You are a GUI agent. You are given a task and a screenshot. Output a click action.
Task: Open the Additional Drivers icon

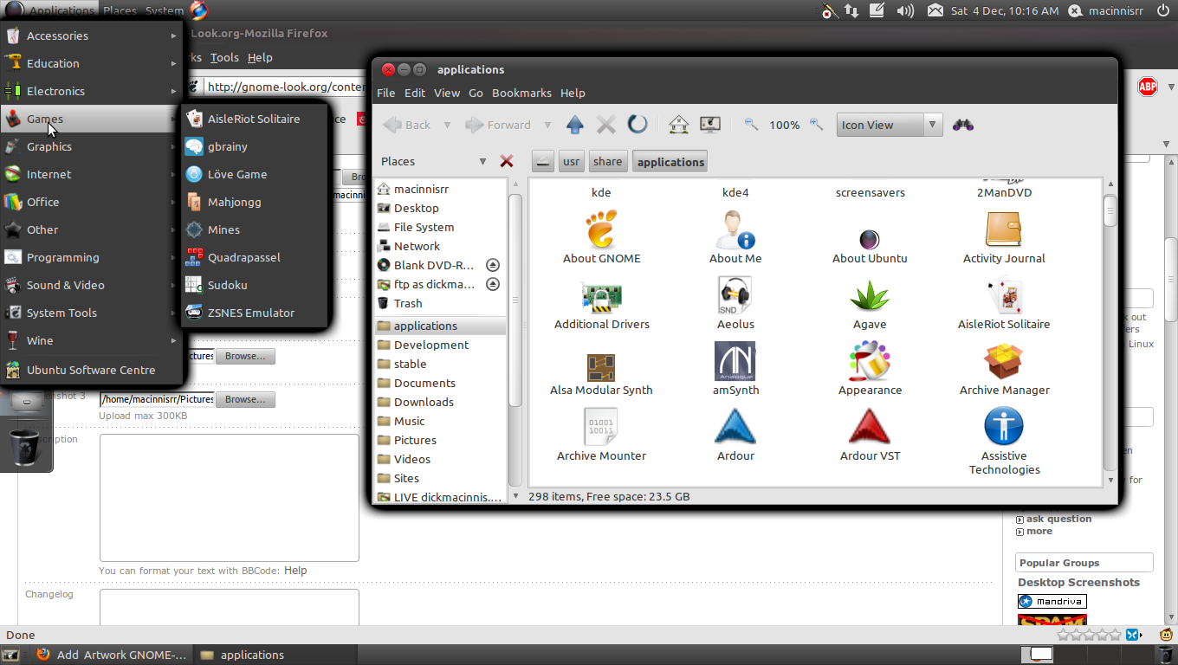(x=601, y=296)
